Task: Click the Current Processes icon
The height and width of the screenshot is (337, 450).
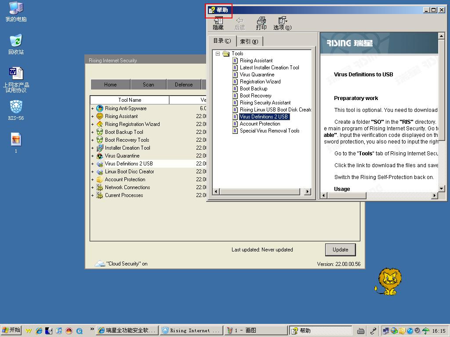Action: point(100,195)
